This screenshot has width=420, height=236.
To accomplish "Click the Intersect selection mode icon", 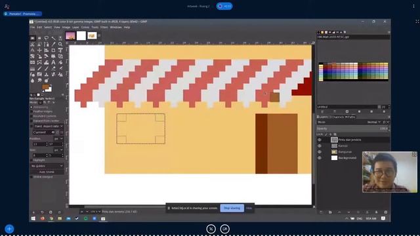I will (x=54, y=102).
